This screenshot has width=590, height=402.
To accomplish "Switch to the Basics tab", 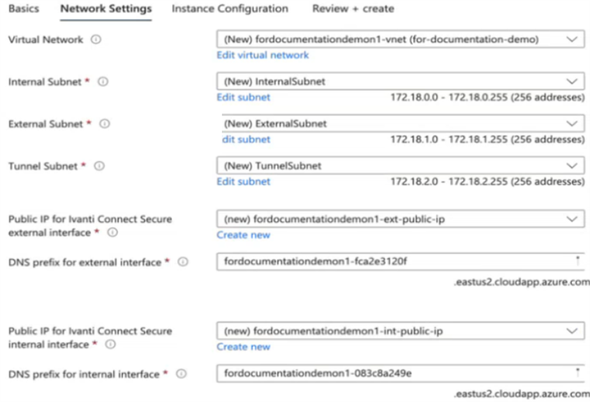I will [23, 8].
